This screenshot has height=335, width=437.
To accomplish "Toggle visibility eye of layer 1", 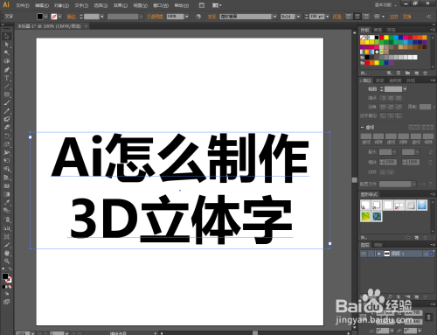I will 364,254.
